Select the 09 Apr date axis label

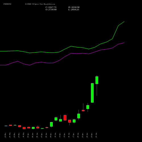(51, 135)
